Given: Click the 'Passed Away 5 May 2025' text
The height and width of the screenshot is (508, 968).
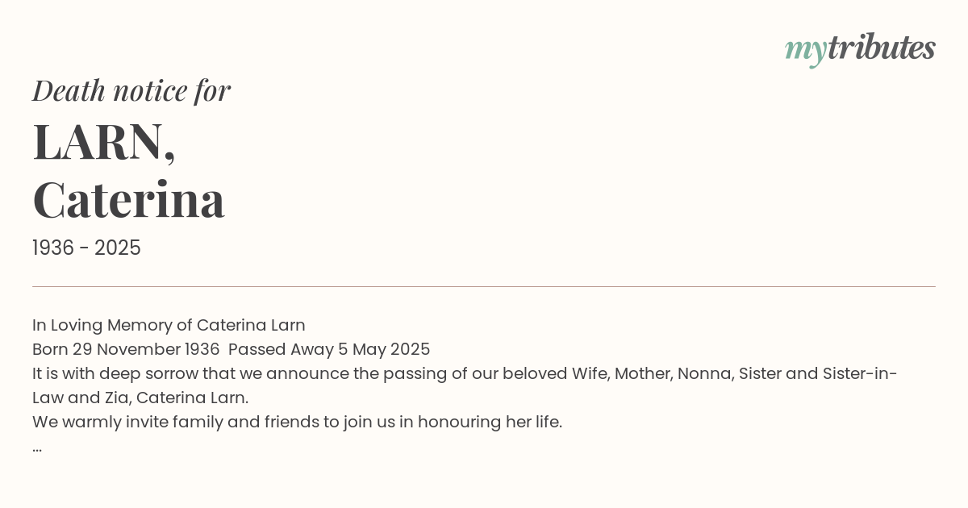Looking at the screenshot, I should tap(329, 349).
